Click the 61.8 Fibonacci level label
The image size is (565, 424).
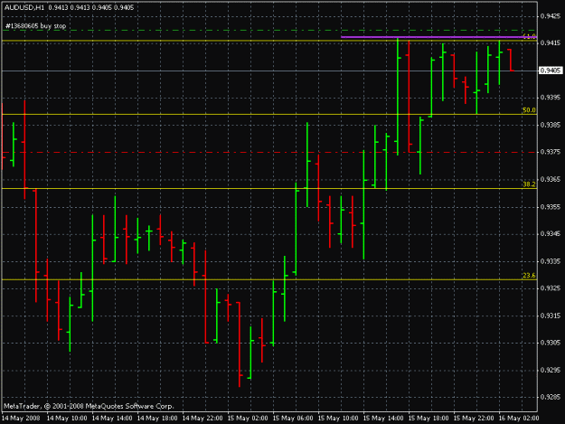point(529,36)
